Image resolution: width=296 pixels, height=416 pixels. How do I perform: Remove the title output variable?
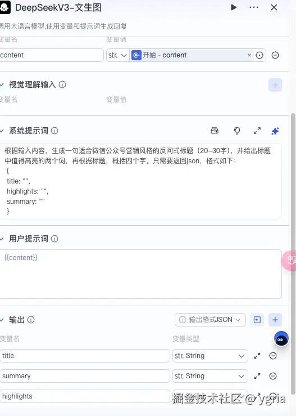273,356
